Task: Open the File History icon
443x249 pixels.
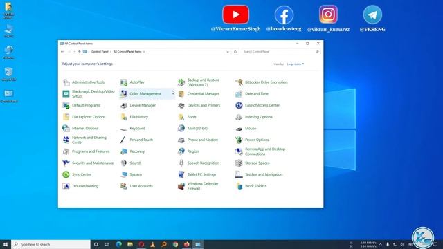Action: click(124, 117)
